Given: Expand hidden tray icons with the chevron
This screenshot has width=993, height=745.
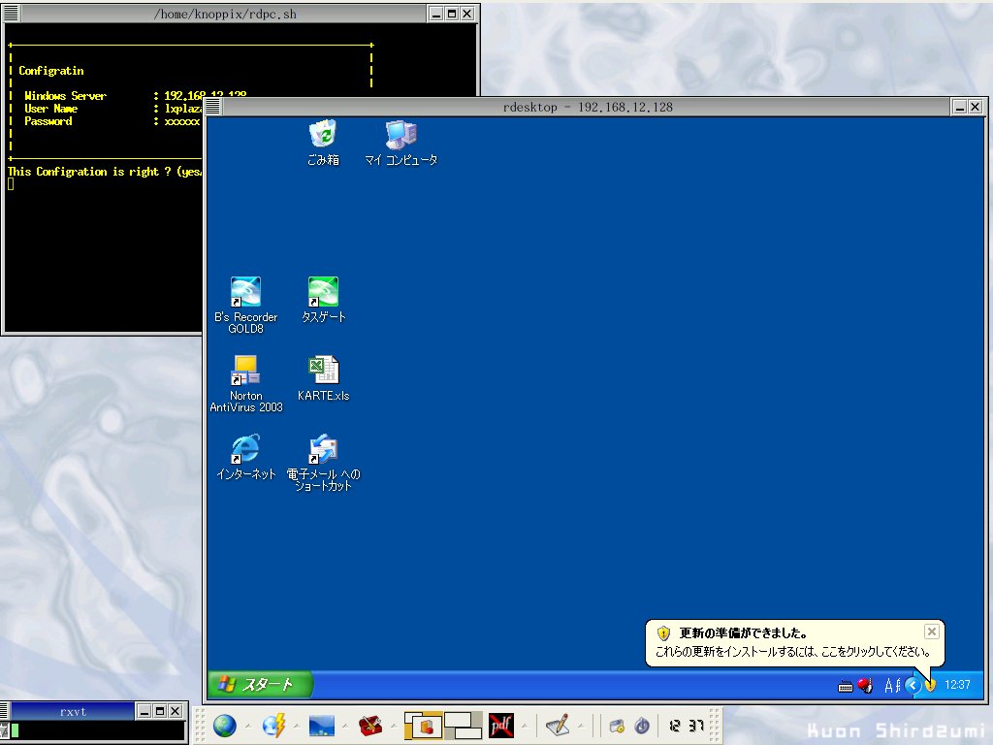Looking at the screenshot, I should tap(912, 685).
